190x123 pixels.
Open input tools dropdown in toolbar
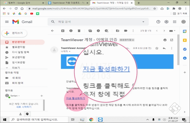[172, 31]
